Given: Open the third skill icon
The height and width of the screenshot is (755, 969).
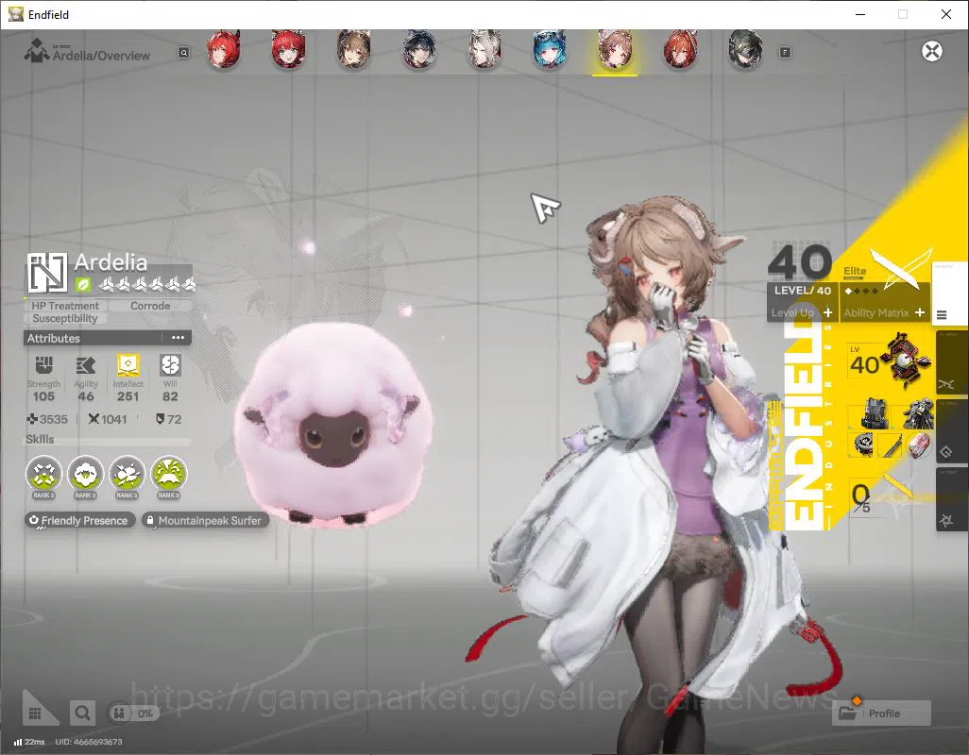Looking at the screenshot, I should pos(127,474).
